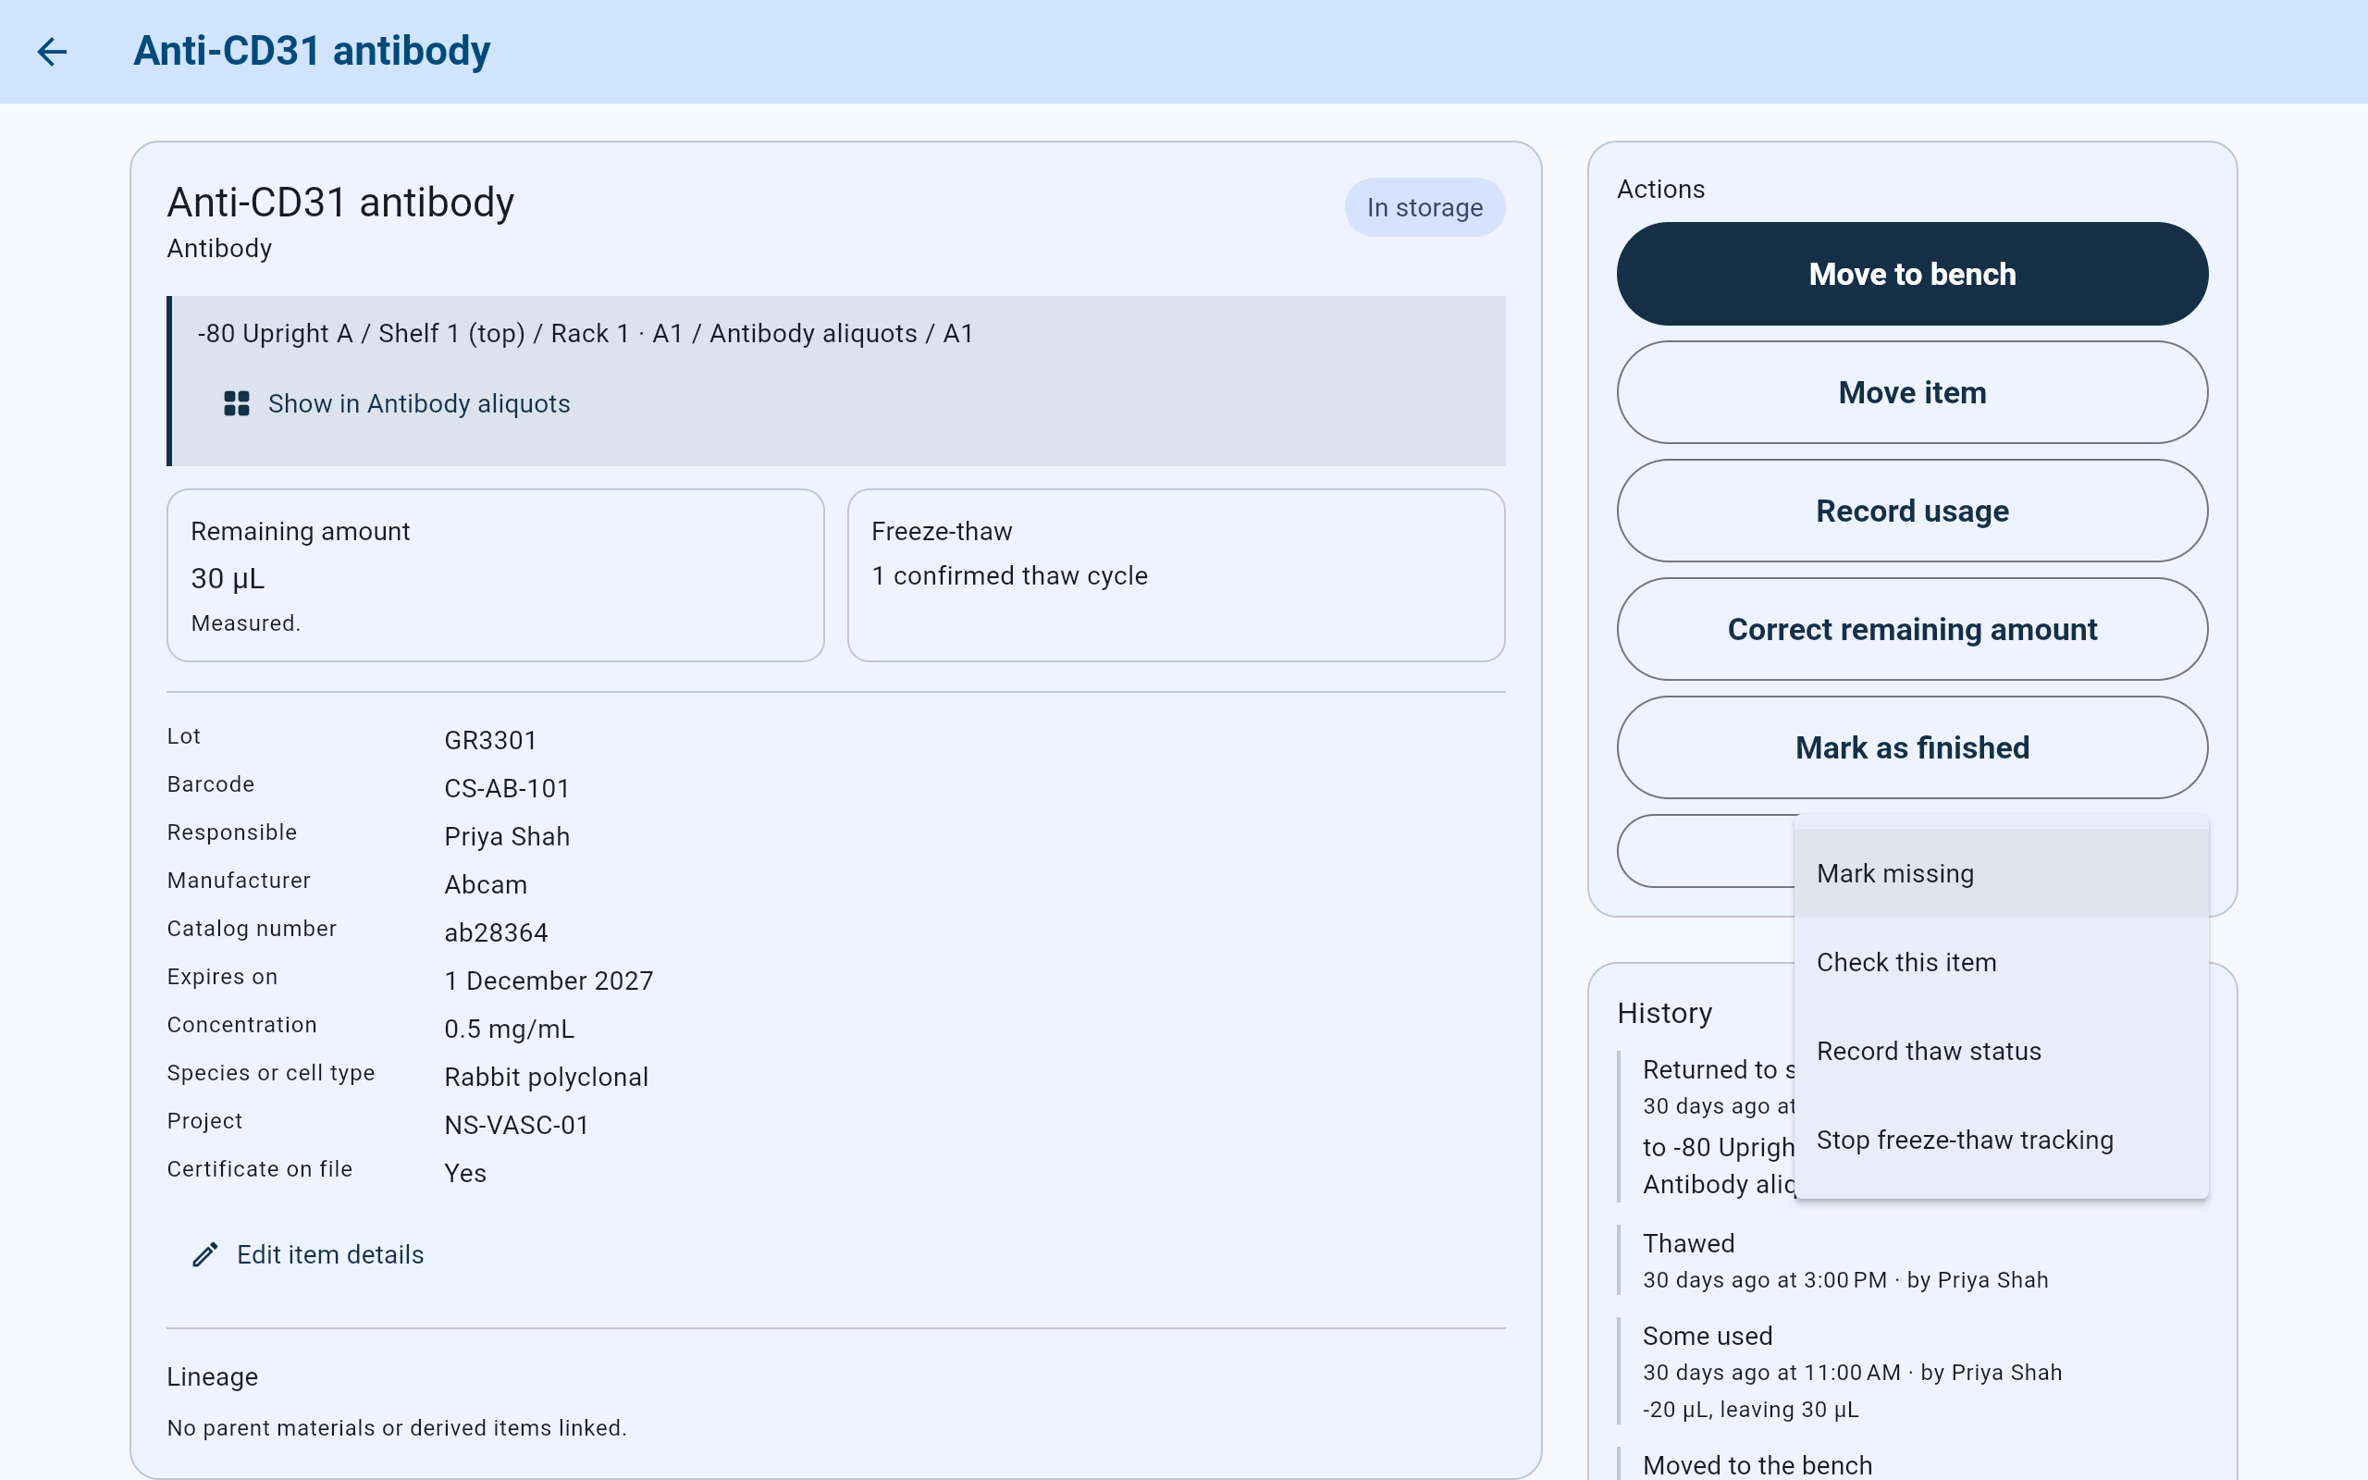
Task: Click the concentration value 0.5 mg/mL
Action: coord(509,1029)
